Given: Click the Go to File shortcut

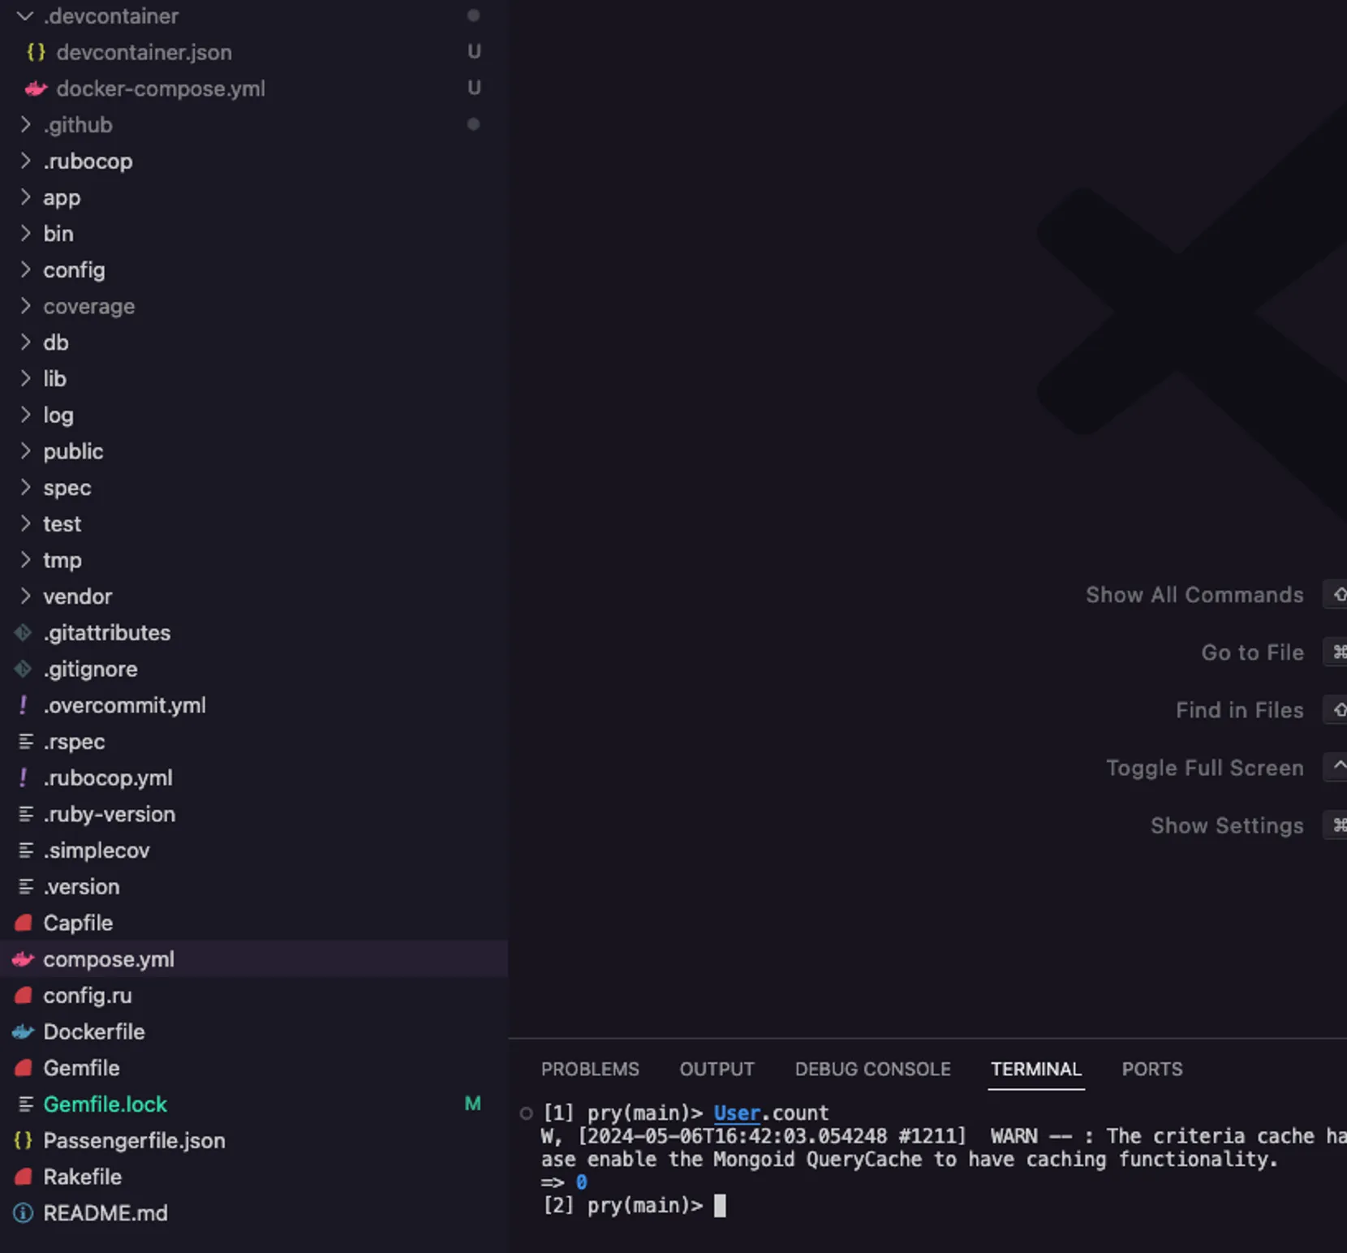Looking at the screenshot, I should [1252, 652].
